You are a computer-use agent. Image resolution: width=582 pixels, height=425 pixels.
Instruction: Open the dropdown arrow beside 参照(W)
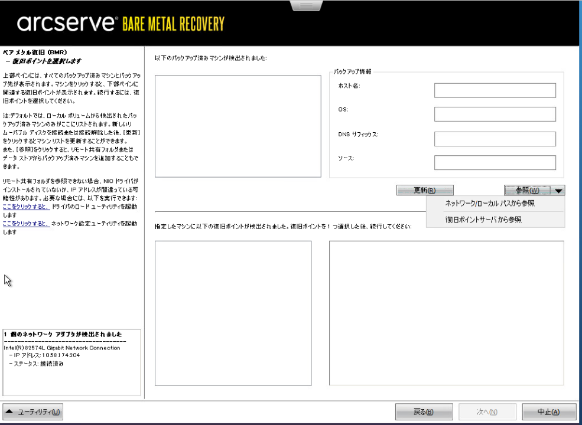[x=558, y=190]
